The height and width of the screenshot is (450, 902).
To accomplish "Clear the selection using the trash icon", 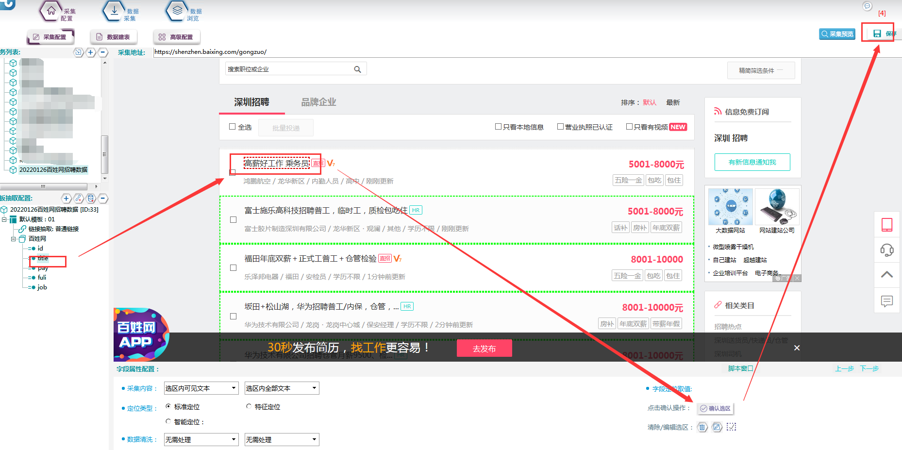I will coord(702,427).
